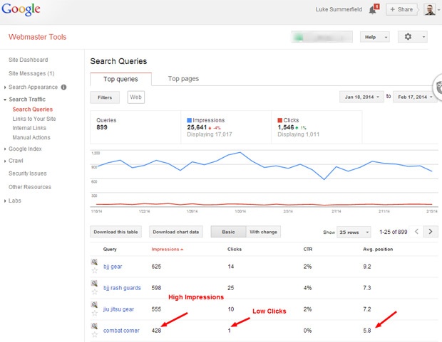The width and height of the screenshot is (442, 342).
Task: Open Site Dashboard in sidebar
Action: pos(29,60)
